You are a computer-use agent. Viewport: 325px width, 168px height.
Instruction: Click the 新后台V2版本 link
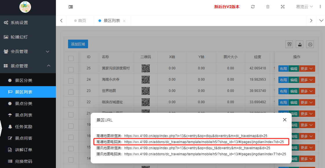pos(227,7)
